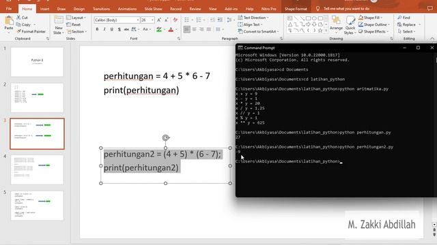The width and height of the screenshot is (437, 245).
Task: Open the File tab
Action: tap(9, 9)
